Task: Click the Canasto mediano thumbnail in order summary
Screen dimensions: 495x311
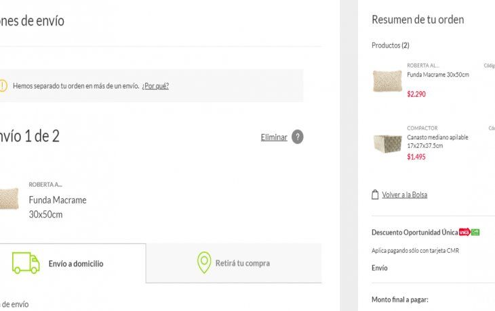Action: pos(388,144)
